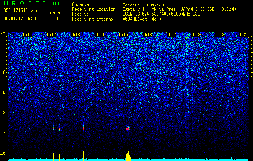This screenshot has height=161, width=253.
Task: Click the Receiver label
Action: (x=82, y=14)
